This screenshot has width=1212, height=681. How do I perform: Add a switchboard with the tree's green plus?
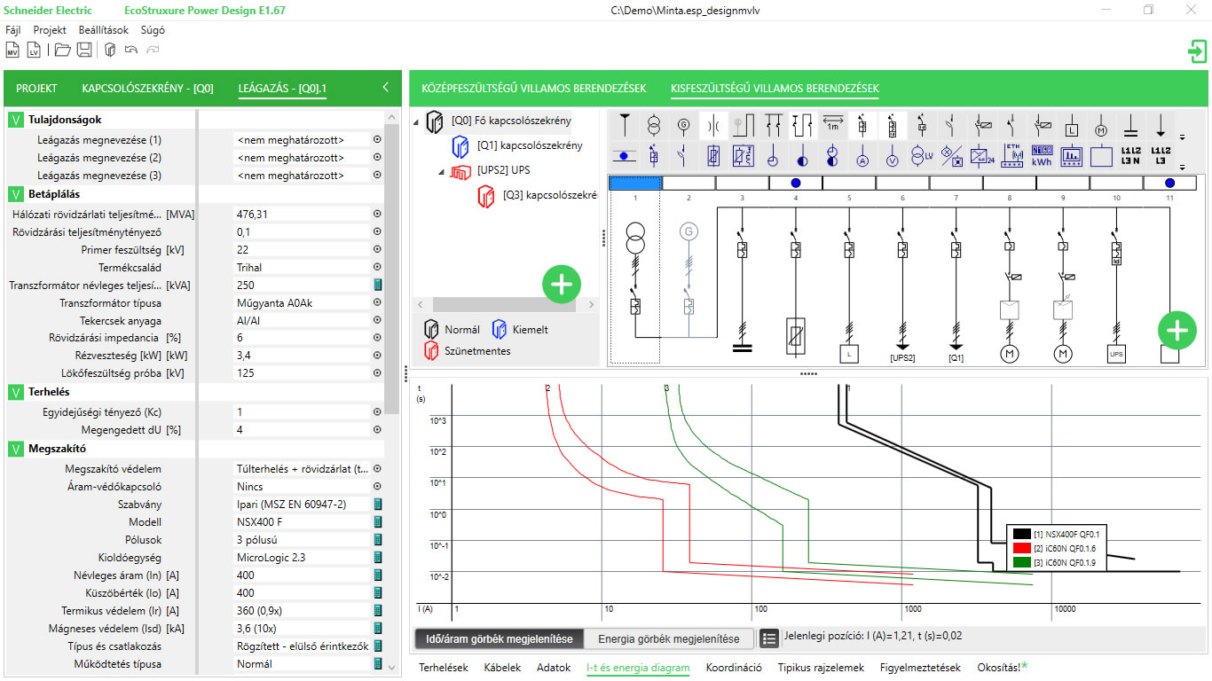562,284
